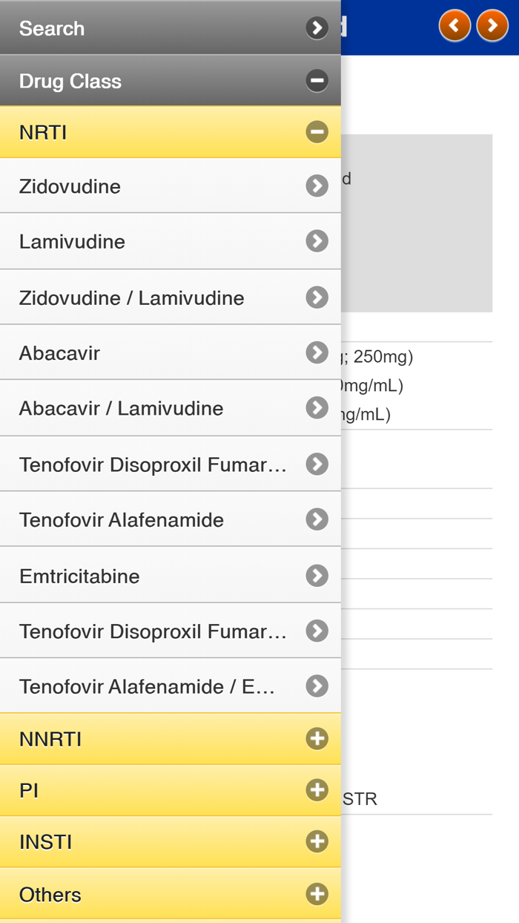Click the chevron icon in the Search row
Viewport: 519px width, 923px height.
pyautogui.click(x=317, y=27)
